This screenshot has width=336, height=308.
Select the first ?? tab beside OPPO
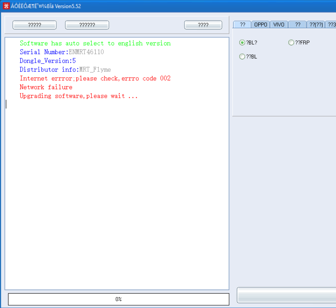[x=242, y=25]
